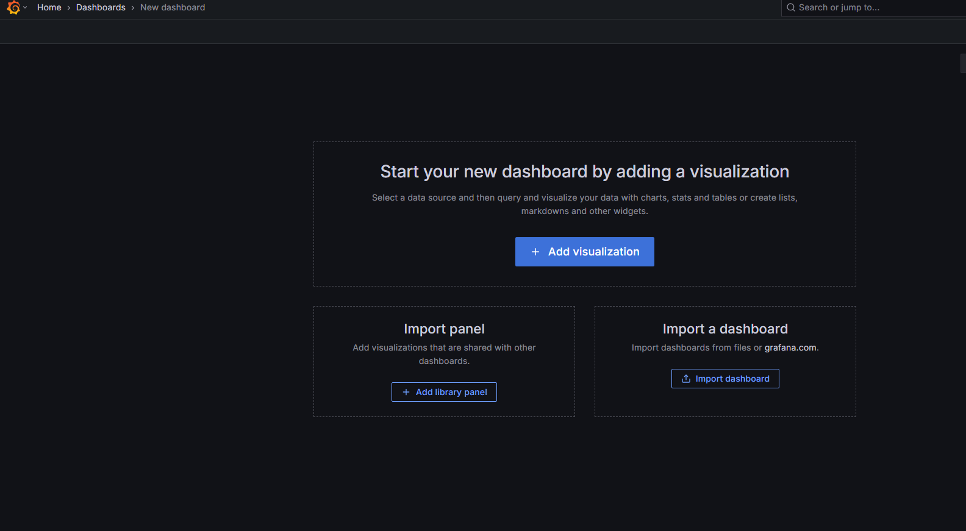Click the Import panel heading
Image resolution: width=966 pixels, height=531 pixels.
tap(444, 329)
